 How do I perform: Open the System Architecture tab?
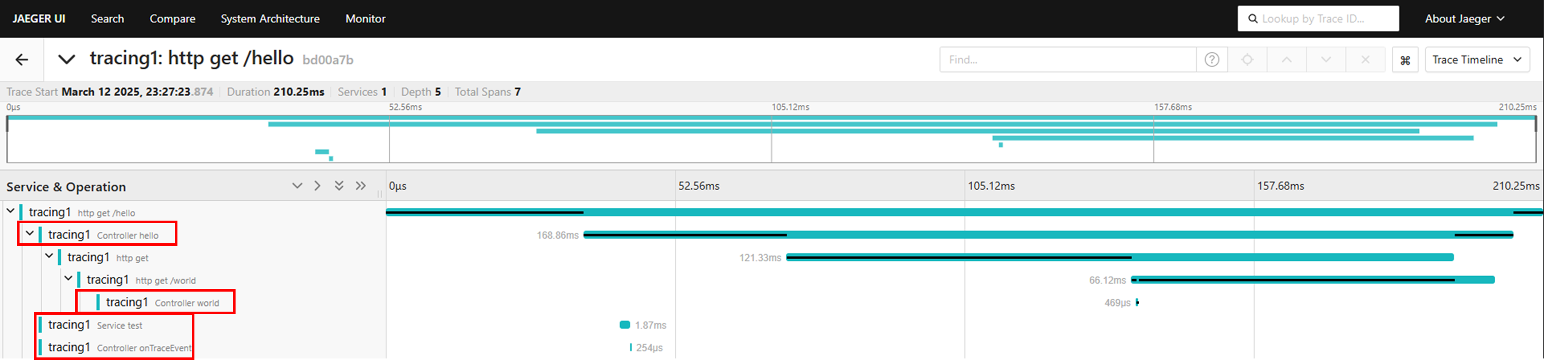click(270, 19)
